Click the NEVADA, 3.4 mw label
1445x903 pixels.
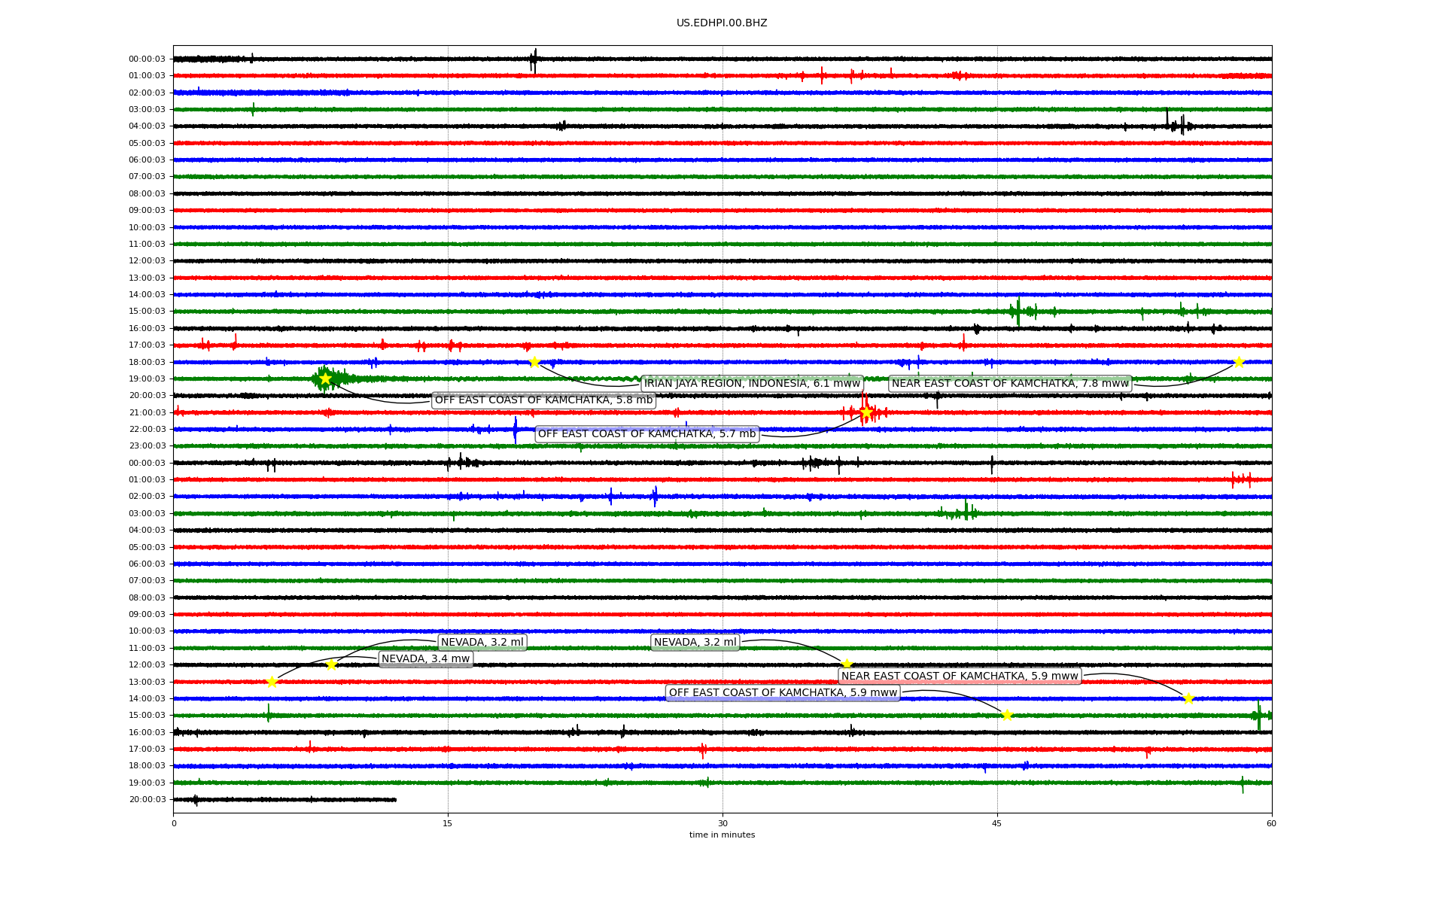(426, 658)
